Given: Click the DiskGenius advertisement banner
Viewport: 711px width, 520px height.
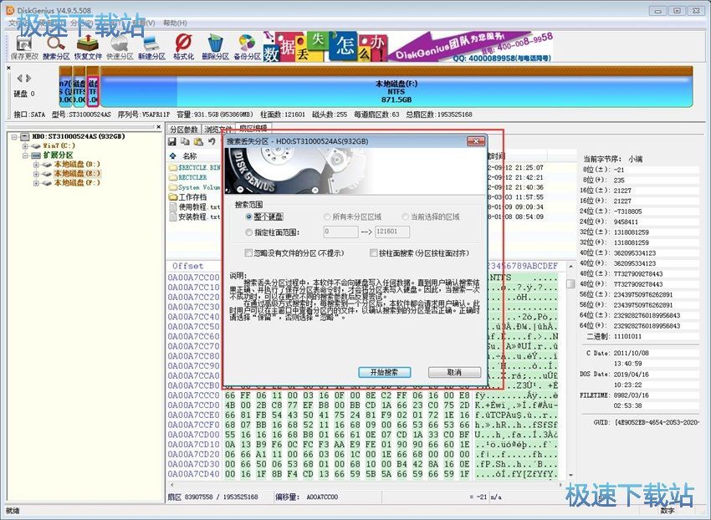Looking at the screenshot, I should click(408, 46).
